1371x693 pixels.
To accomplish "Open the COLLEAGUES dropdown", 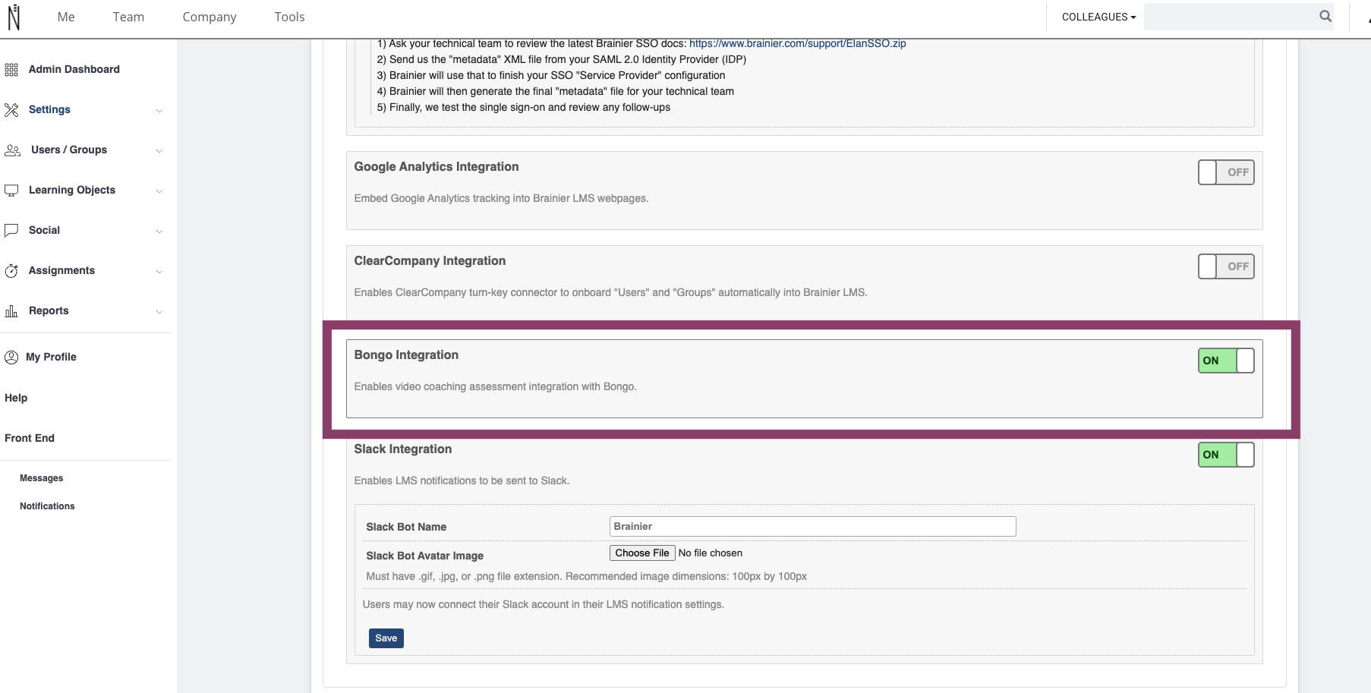I will pyautogui.click(x=1098, y=17).
